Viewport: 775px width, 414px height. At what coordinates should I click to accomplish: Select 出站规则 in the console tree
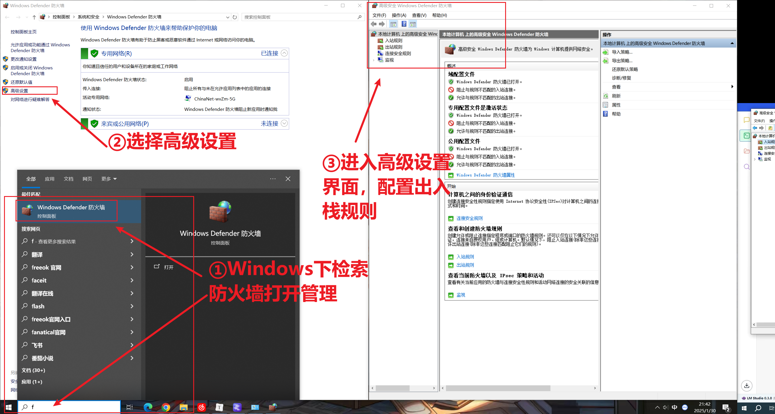click(393, 47)
